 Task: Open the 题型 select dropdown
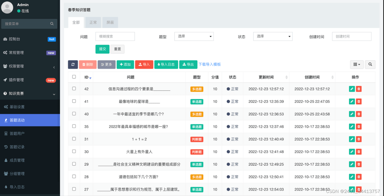pos(194,36)
